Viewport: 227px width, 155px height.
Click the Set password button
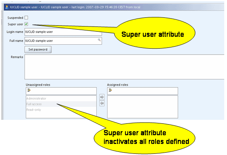(38, 49)
